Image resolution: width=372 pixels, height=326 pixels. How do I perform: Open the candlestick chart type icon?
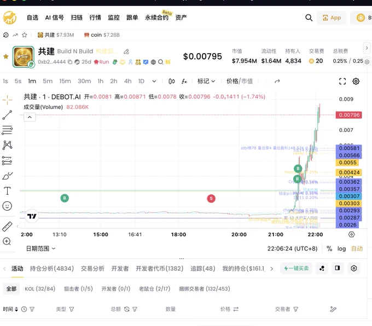(172, 81)
